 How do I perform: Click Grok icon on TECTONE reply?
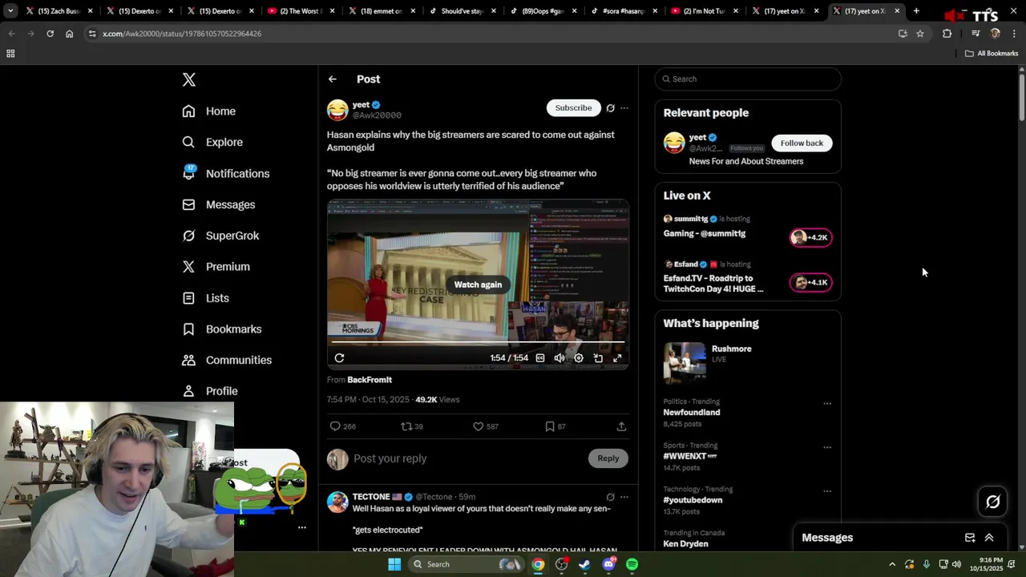point(610,497)
